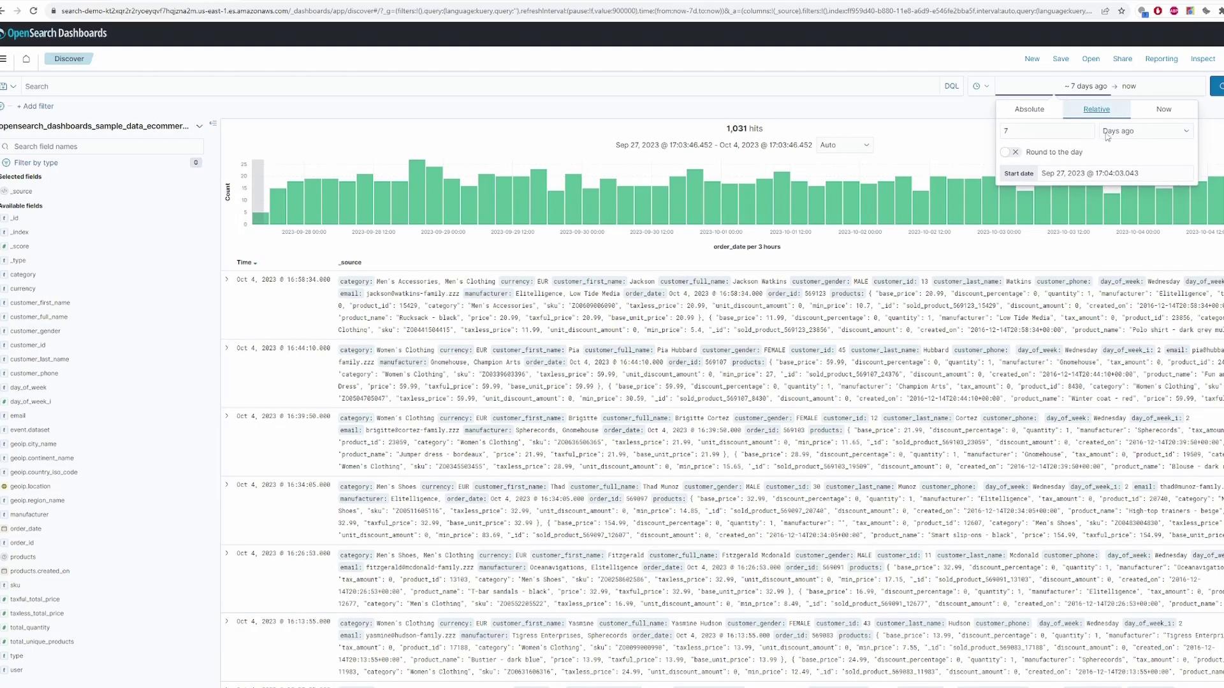This screenshot has width=1224, height=688.
Task: Open the Days ago unit dropdown
Action: 1146,131
